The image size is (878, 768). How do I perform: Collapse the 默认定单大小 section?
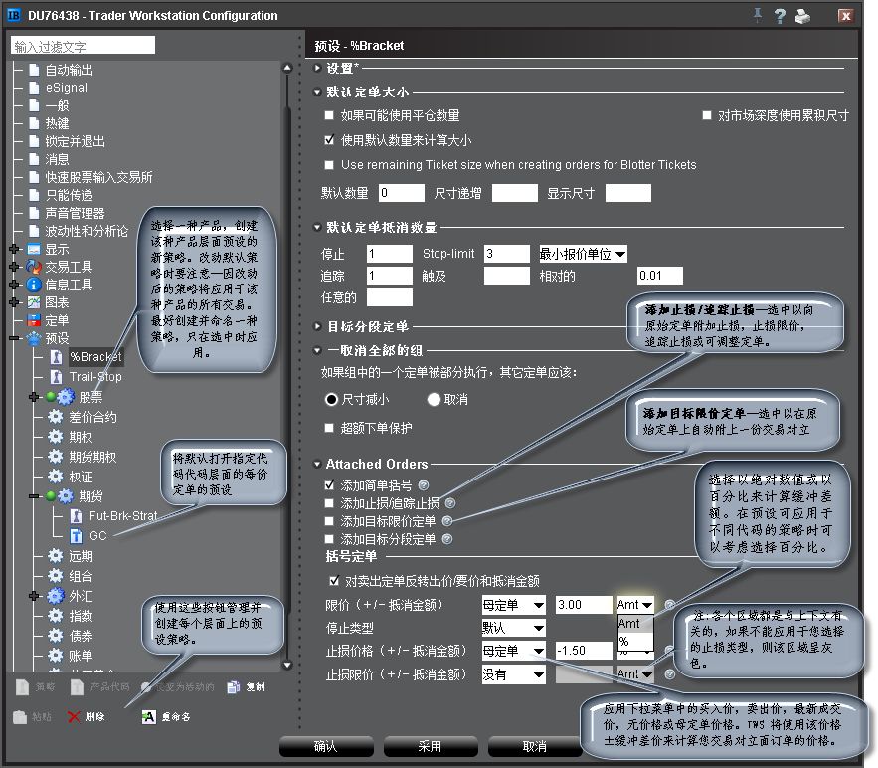[317, 92]
